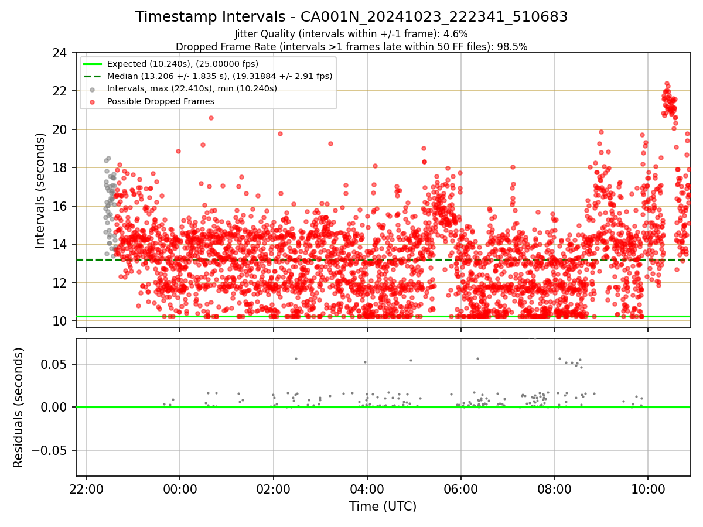Select the Jitter Quality 4.6% subtitle line

pos(351,34)
